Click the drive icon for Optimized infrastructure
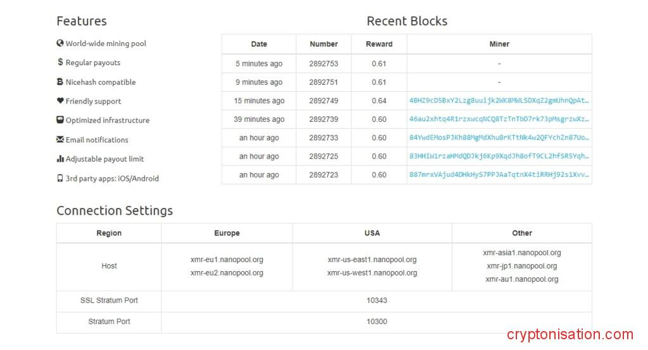 60,120
